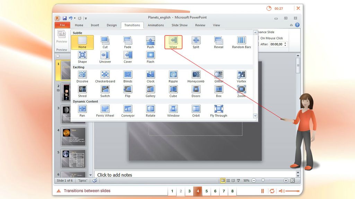This screenshot has width=355, height=199.
Task: Open the Review tab
Action: tap(200, 25)
